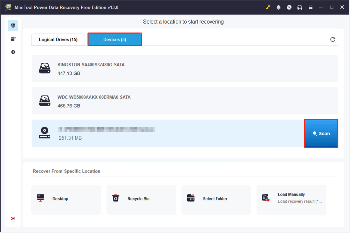Viewport: 350px width, 233px height.
Task: Click the Select a location to start recovering text
Action: [x=183, y=22]
